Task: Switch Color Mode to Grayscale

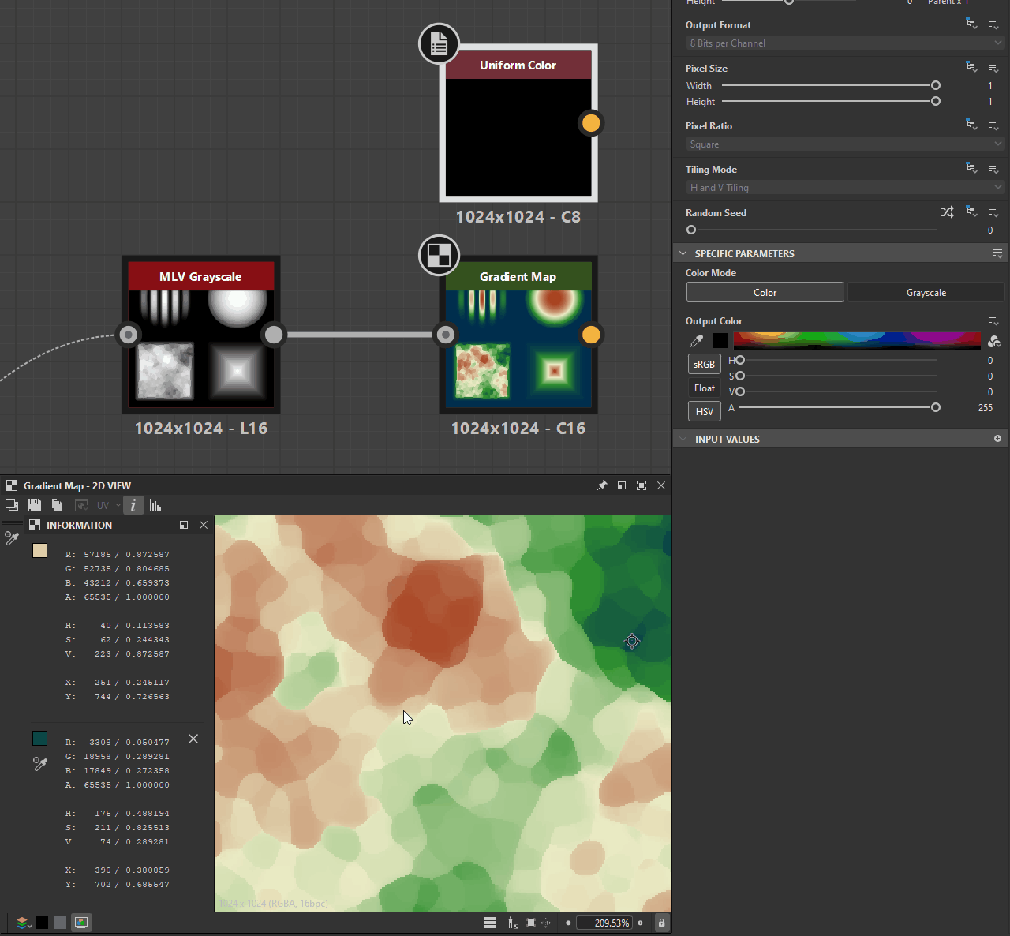Action: click(x=926, y=292)
